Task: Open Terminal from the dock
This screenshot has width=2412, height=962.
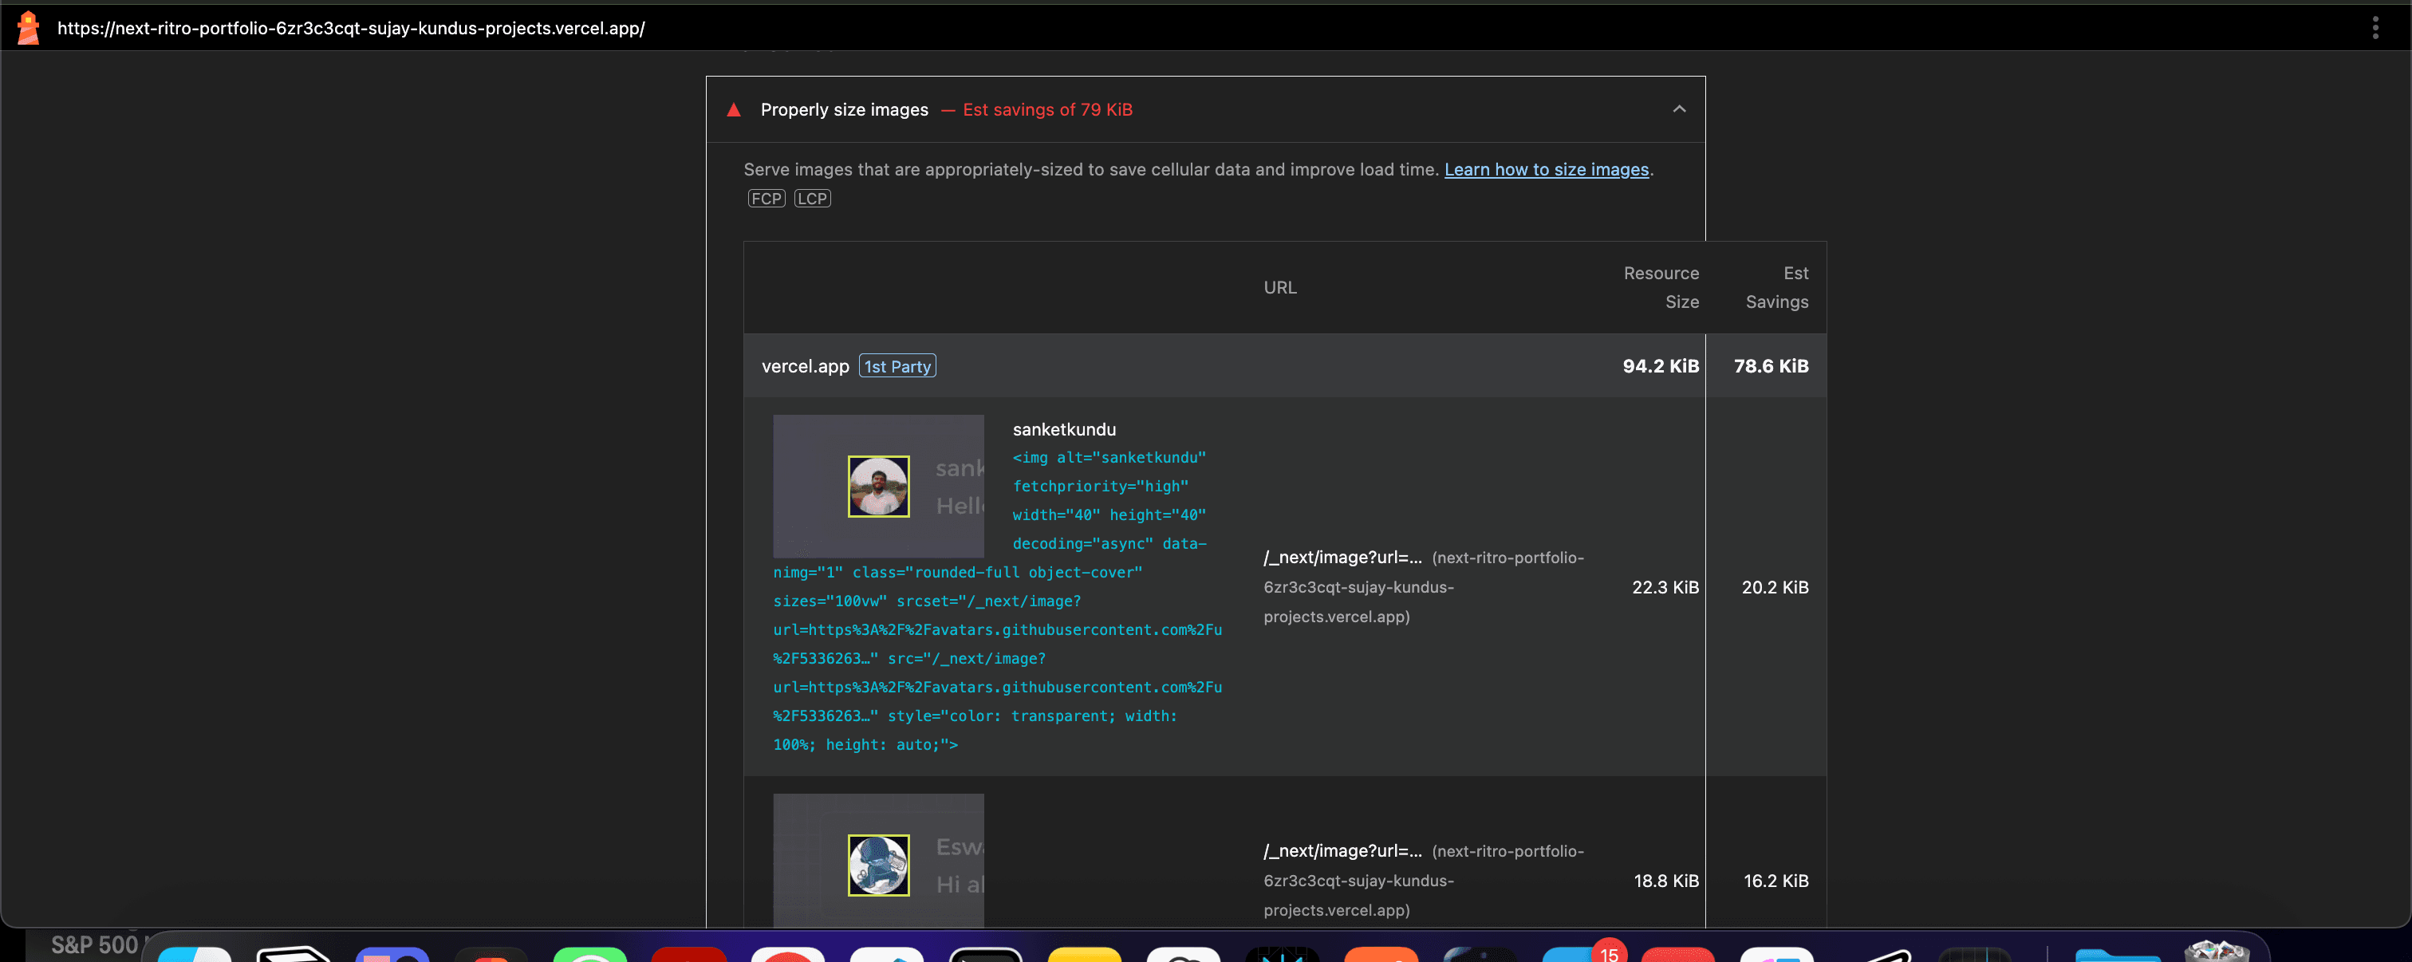Action: (985, 955)
